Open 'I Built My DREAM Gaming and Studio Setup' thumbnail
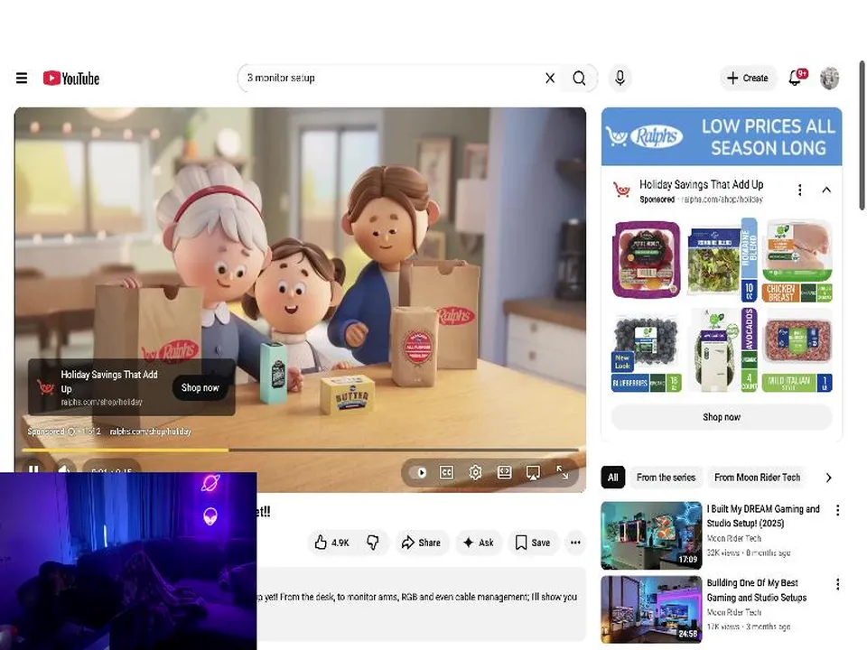867x650 pixels. [651, 535]
